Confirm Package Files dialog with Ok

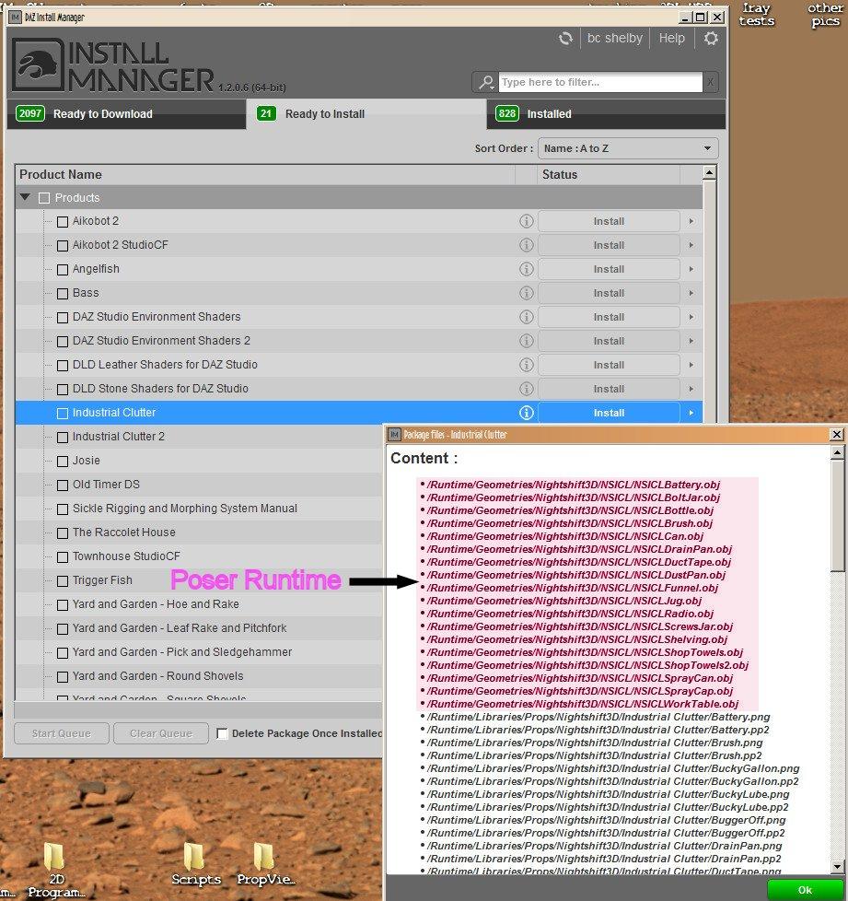(x=805, y=890)
